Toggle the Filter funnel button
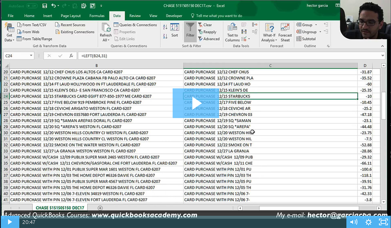 click(x=190, y=31)
